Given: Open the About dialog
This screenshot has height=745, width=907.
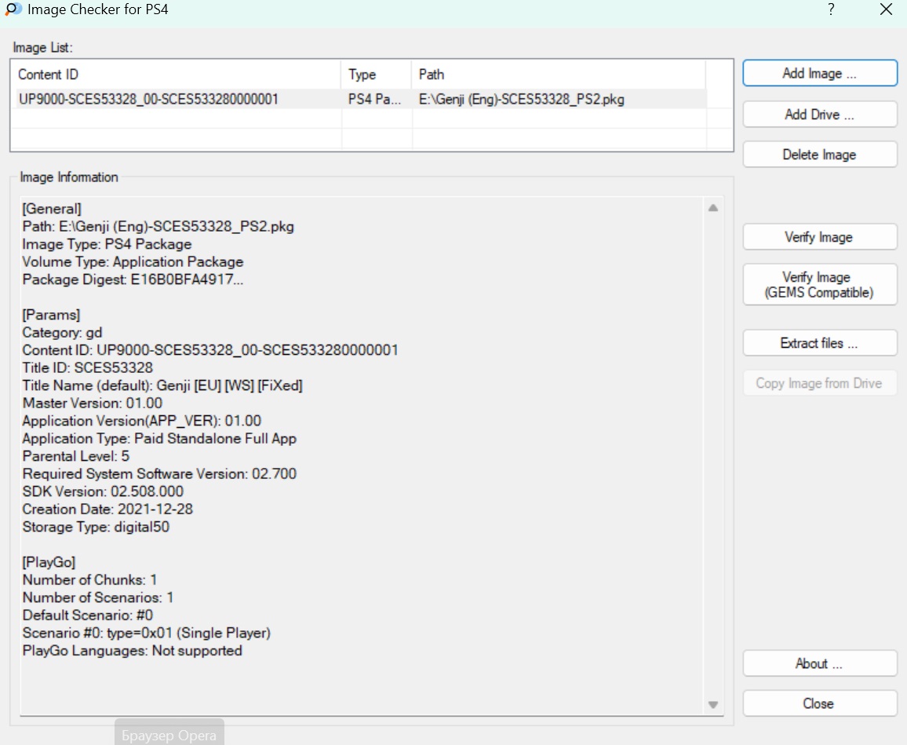Looking at the screenshot, I should 820,663.
